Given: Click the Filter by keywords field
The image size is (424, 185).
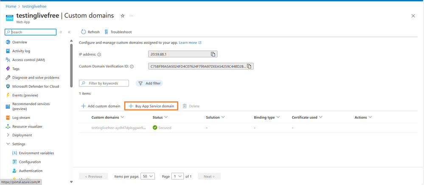Looking at the screenshot, I should coord(104,83).
